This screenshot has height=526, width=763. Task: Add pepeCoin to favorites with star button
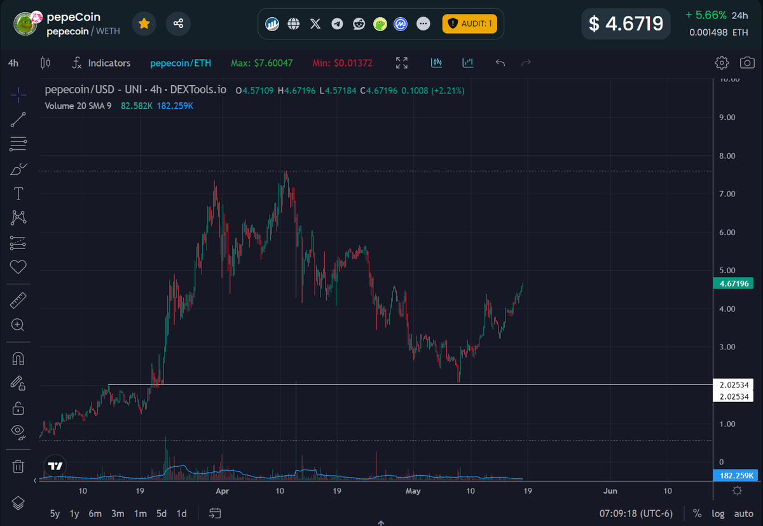tap(144, 24)
